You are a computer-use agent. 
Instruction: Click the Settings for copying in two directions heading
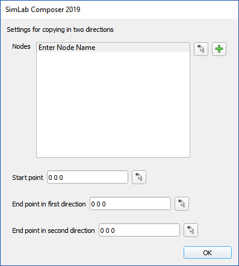pyautogui.click(x=60, y=29)
